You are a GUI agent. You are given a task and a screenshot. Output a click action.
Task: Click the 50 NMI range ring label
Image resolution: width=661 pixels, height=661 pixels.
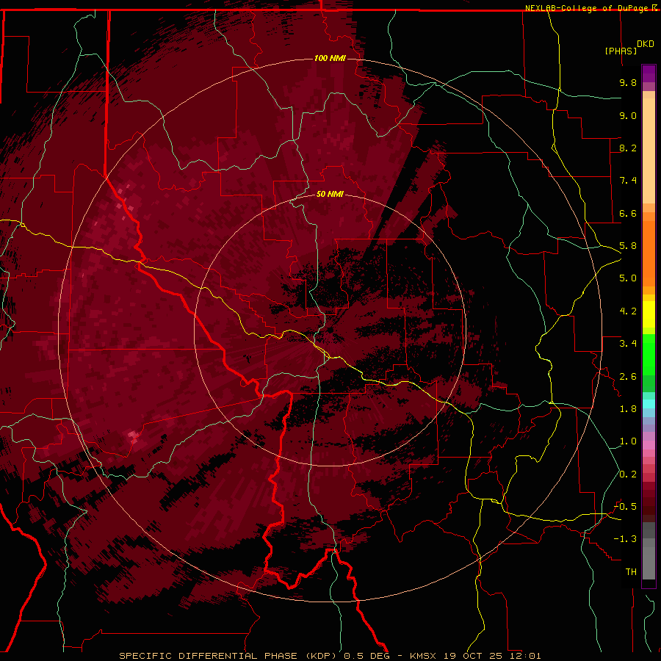(330, 195)
